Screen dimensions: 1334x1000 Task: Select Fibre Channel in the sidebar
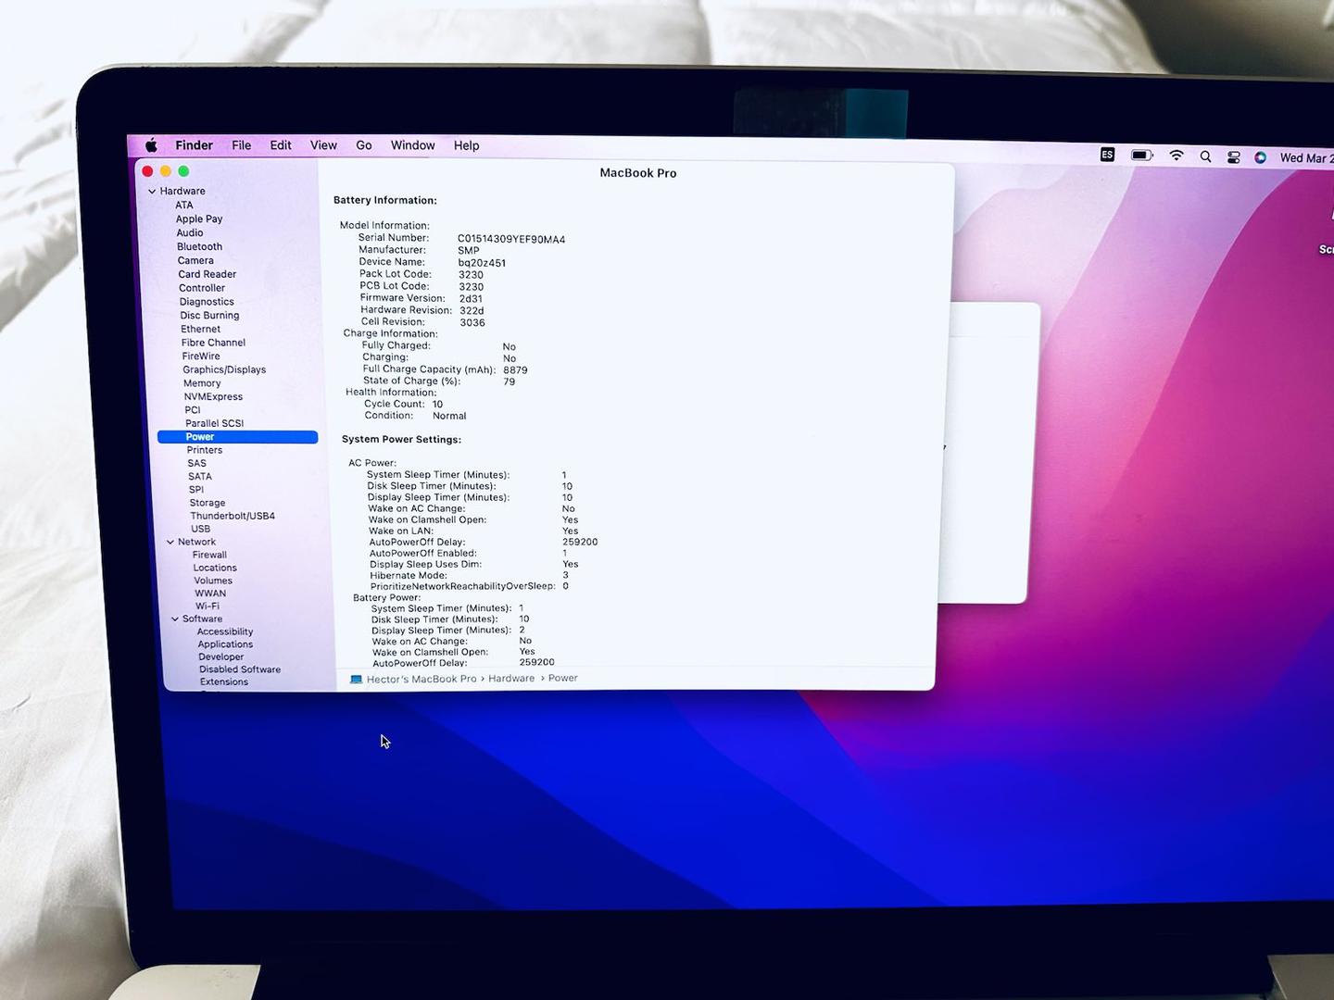click(213, 343)
